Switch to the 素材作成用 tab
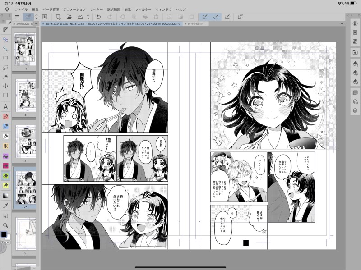361x270 pixels. (x=195, y=24)
